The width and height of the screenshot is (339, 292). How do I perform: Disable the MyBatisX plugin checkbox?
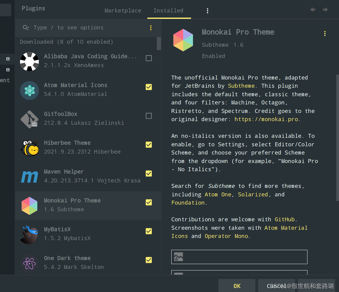pos(149,231)
